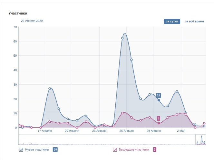This screenshot has height=160, width=214.
Task: Select the highlighted blue data point at 19
Action: click(x=159, y=100)
